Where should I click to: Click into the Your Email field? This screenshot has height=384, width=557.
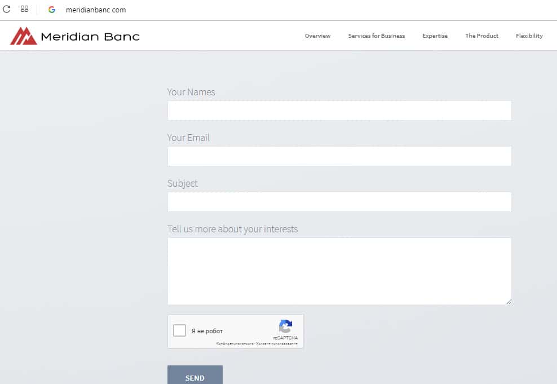339,156
